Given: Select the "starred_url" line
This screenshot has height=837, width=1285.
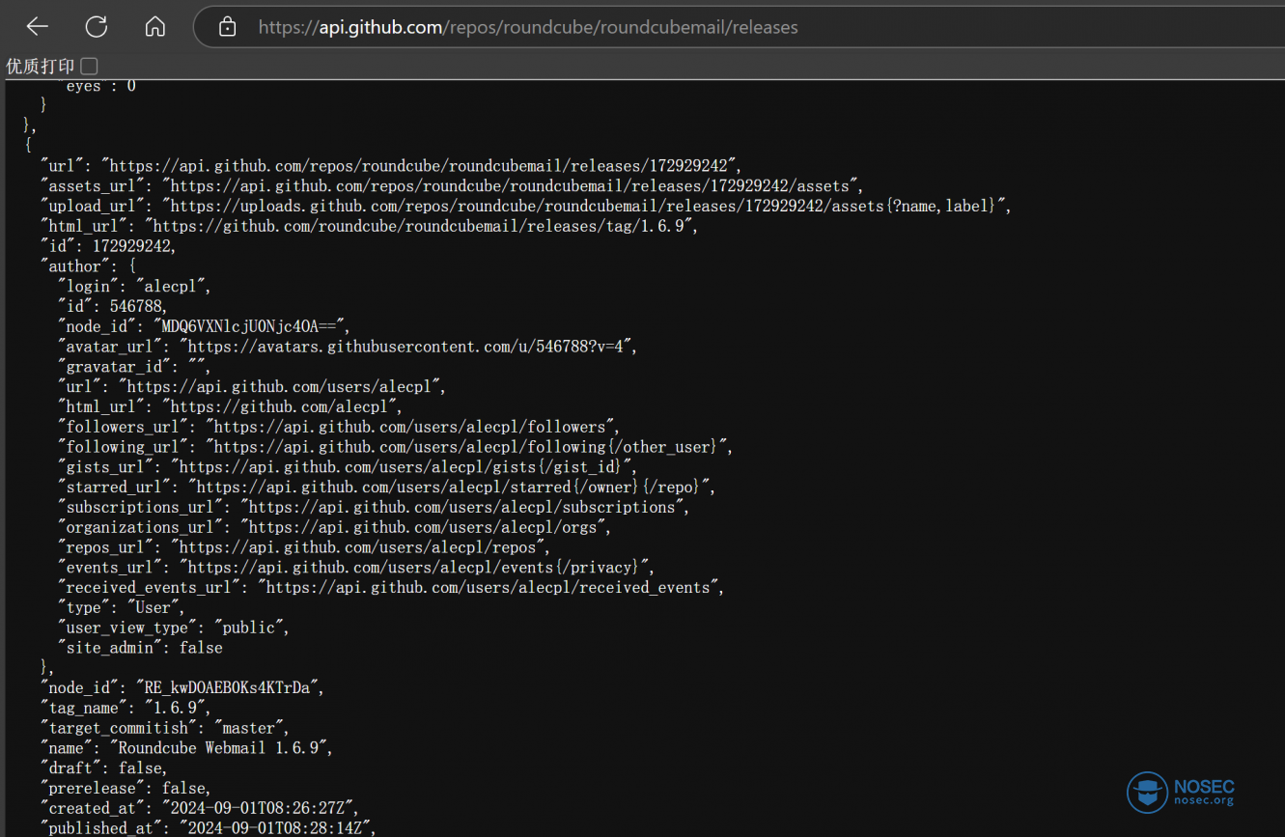Looking at the screenshot, I should pyautogui.click(x=387, y=487).
